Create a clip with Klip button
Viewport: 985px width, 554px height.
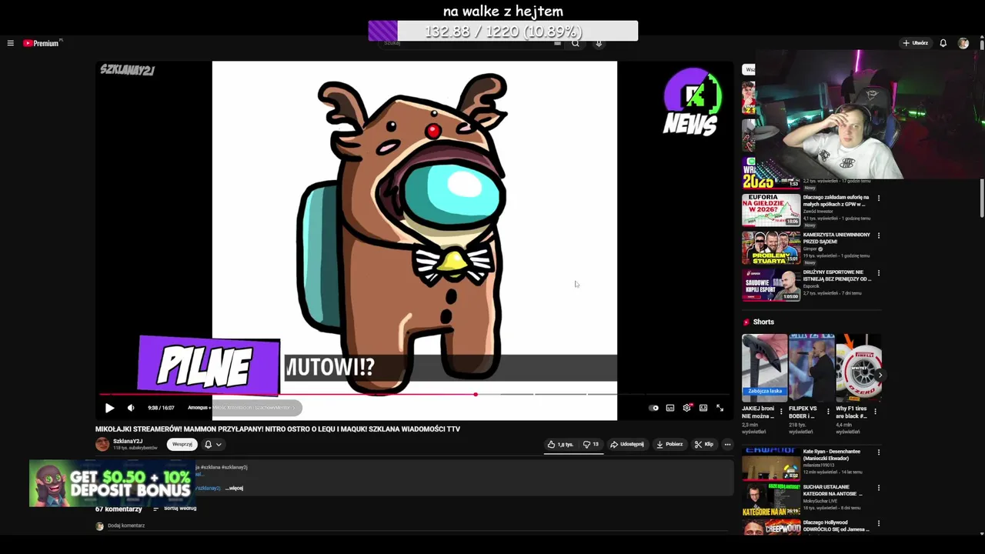704,444
